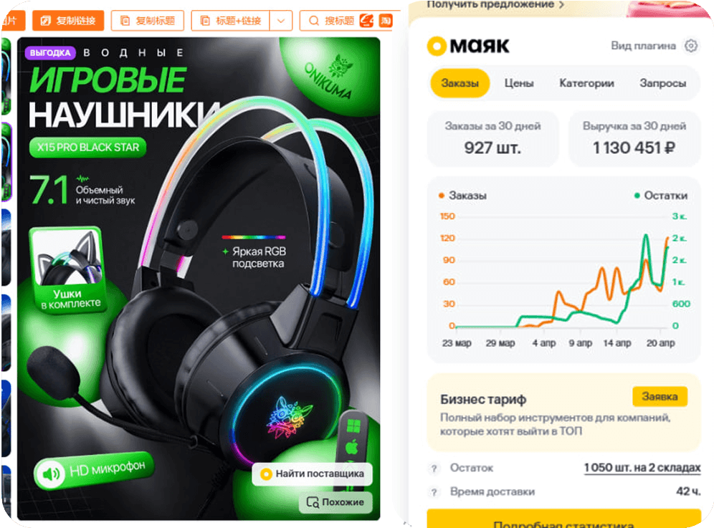Screen dimensions: 714x528
Task: Click the Taobao icon in search box
Action: (386, 21)
